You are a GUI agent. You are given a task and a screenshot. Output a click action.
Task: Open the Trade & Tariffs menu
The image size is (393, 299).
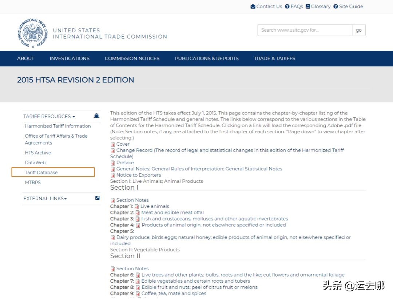pos(274,58)
